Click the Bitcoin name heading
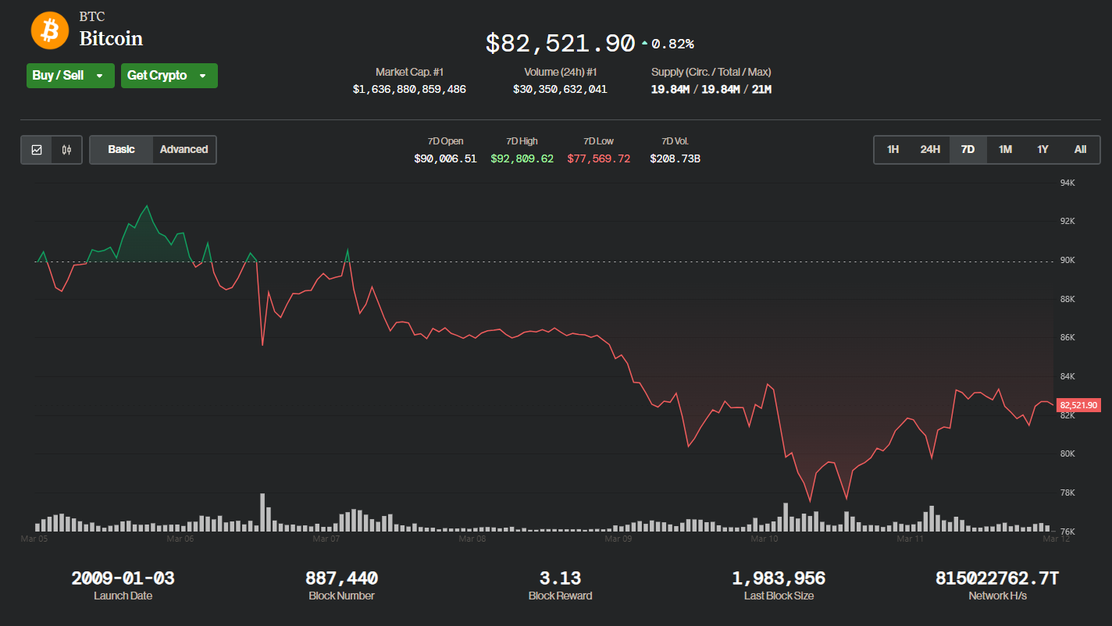 (111, 38)
